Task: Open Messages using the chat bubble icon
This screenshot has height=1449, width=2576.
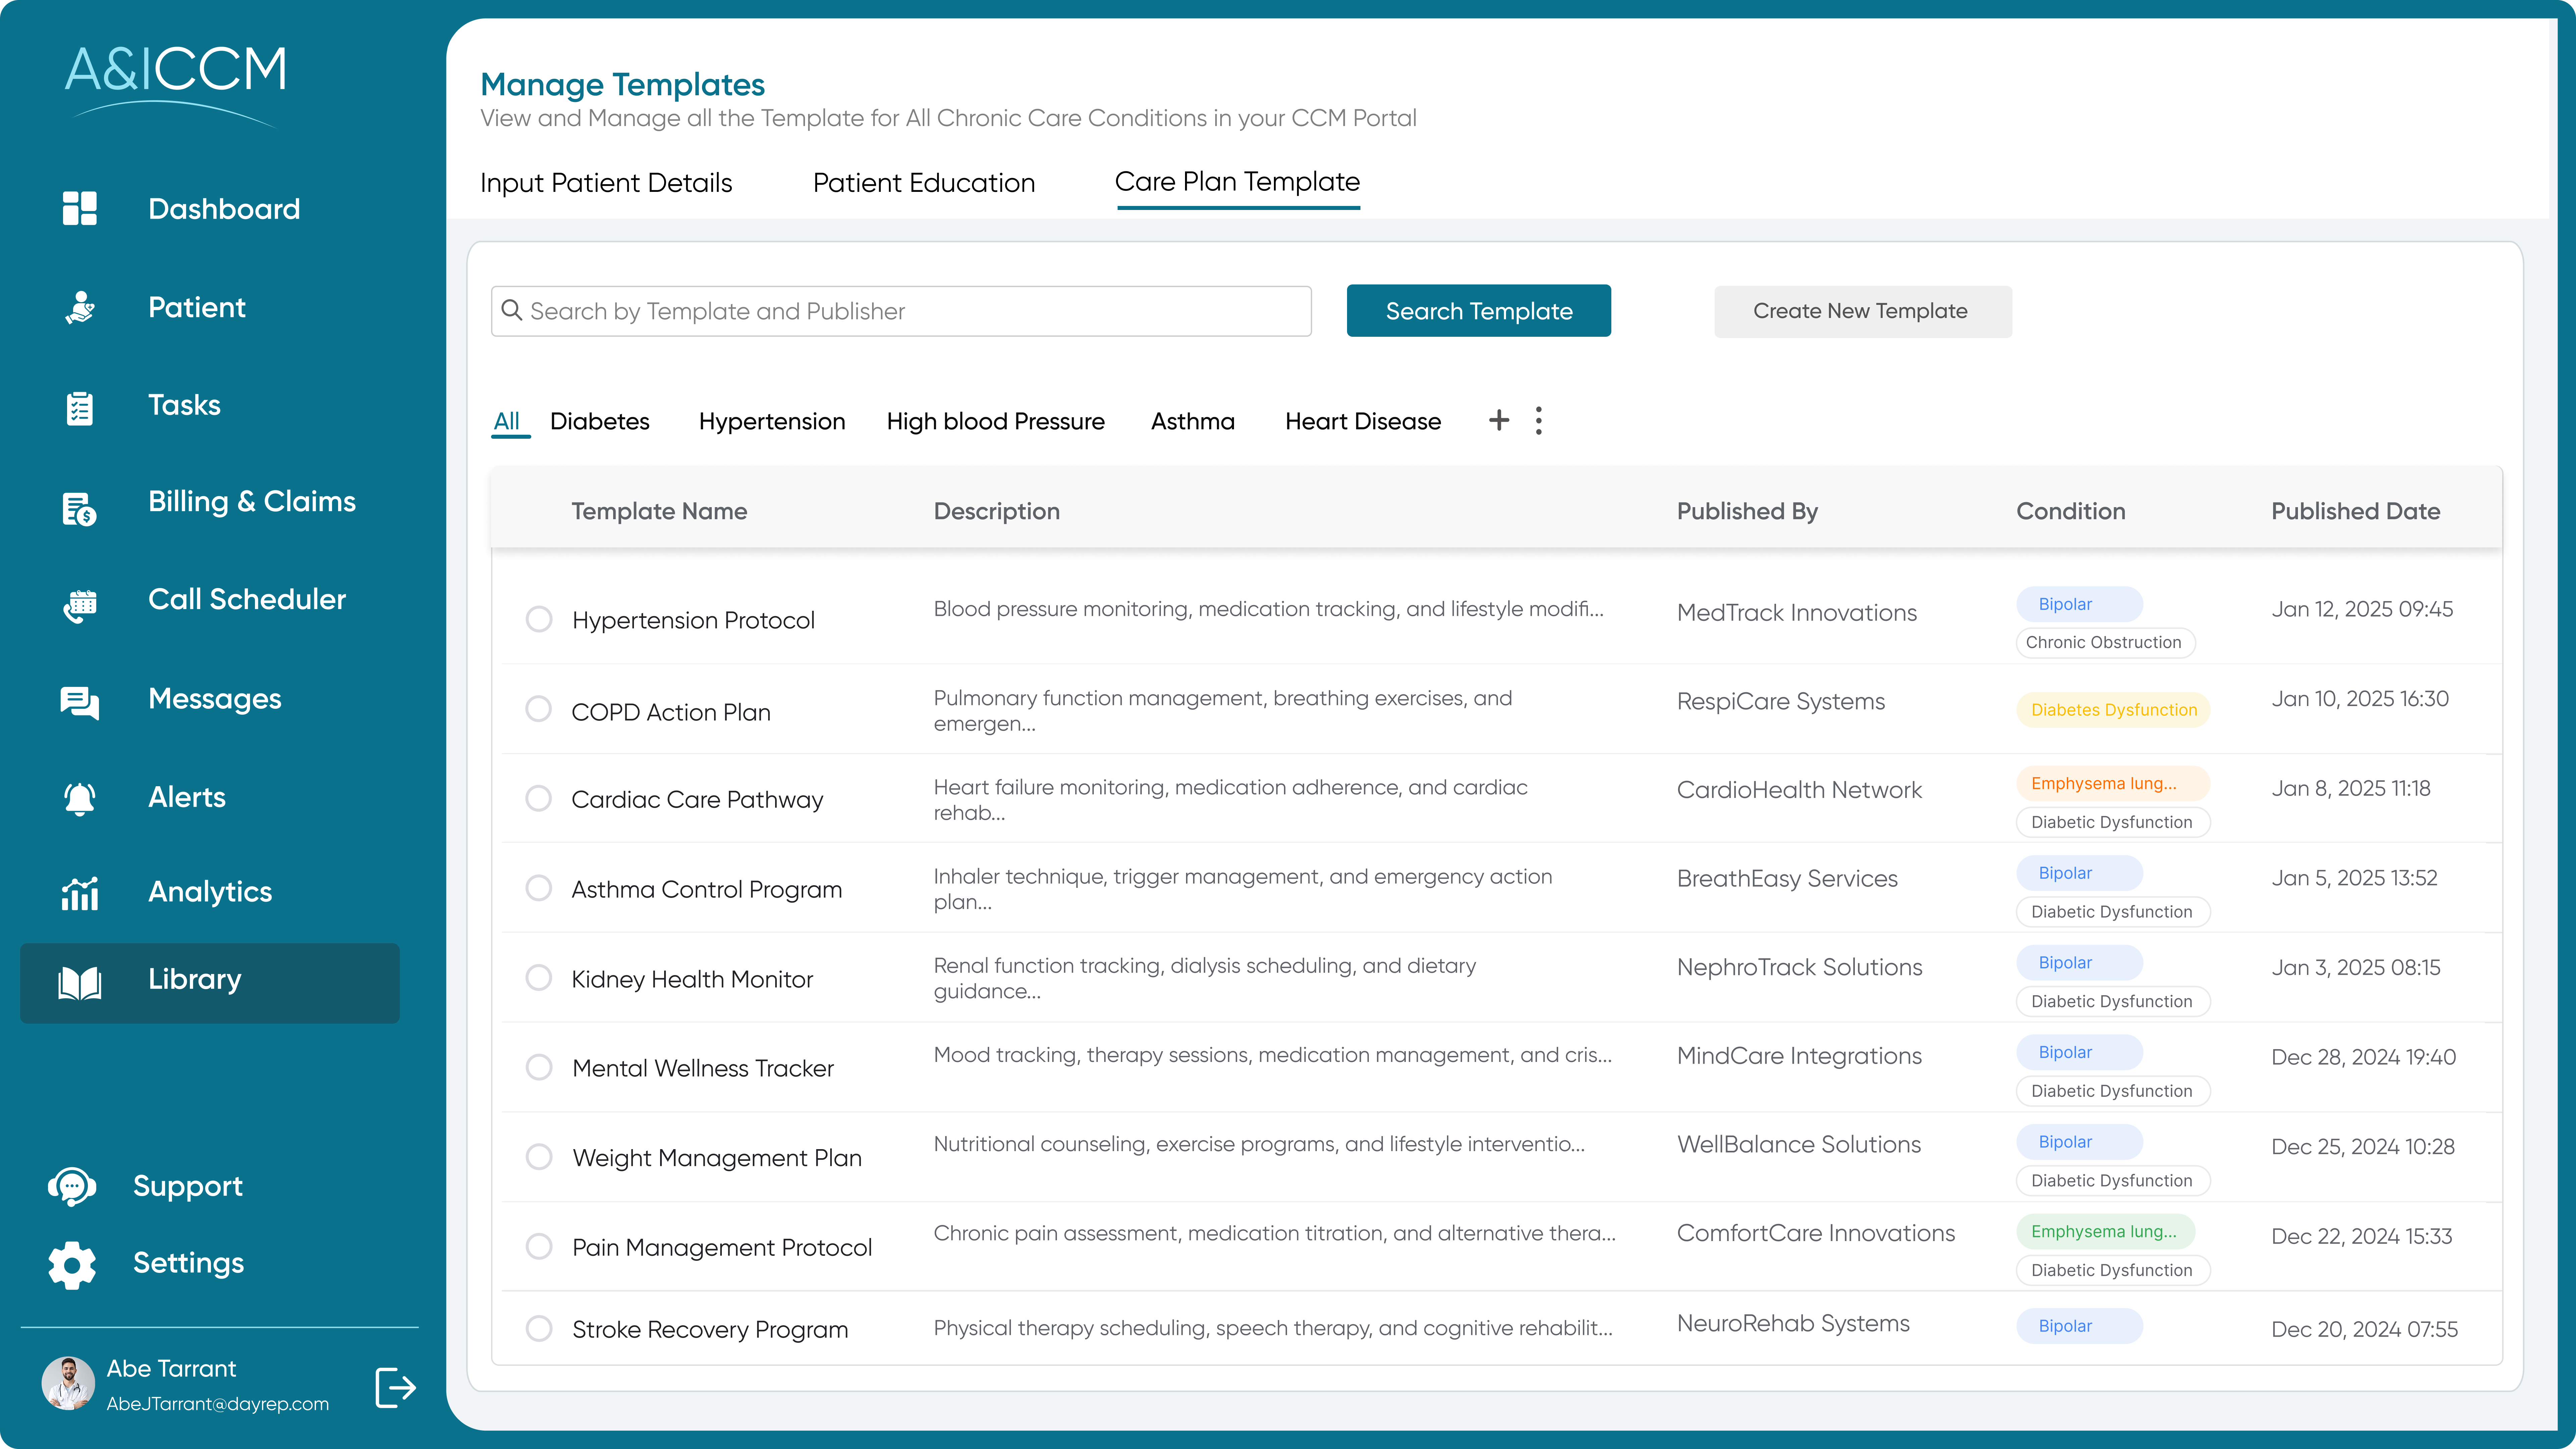Action: click(x=80, y=702)
